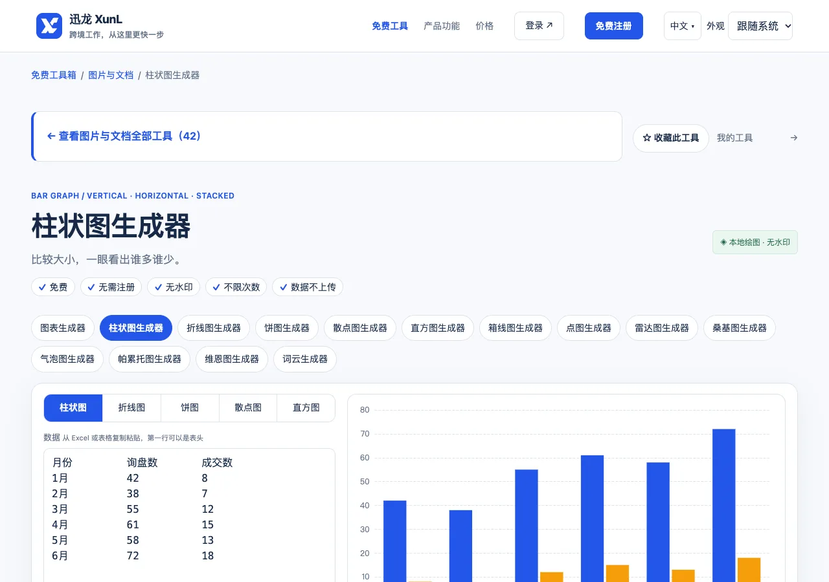The width and height of the screenshot is (829, 582).
Task: Open the 跟随系统 appearance dropdown
Action: click(x=760, y=26)
